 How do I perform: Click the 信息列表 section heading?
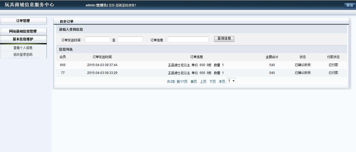66,49
